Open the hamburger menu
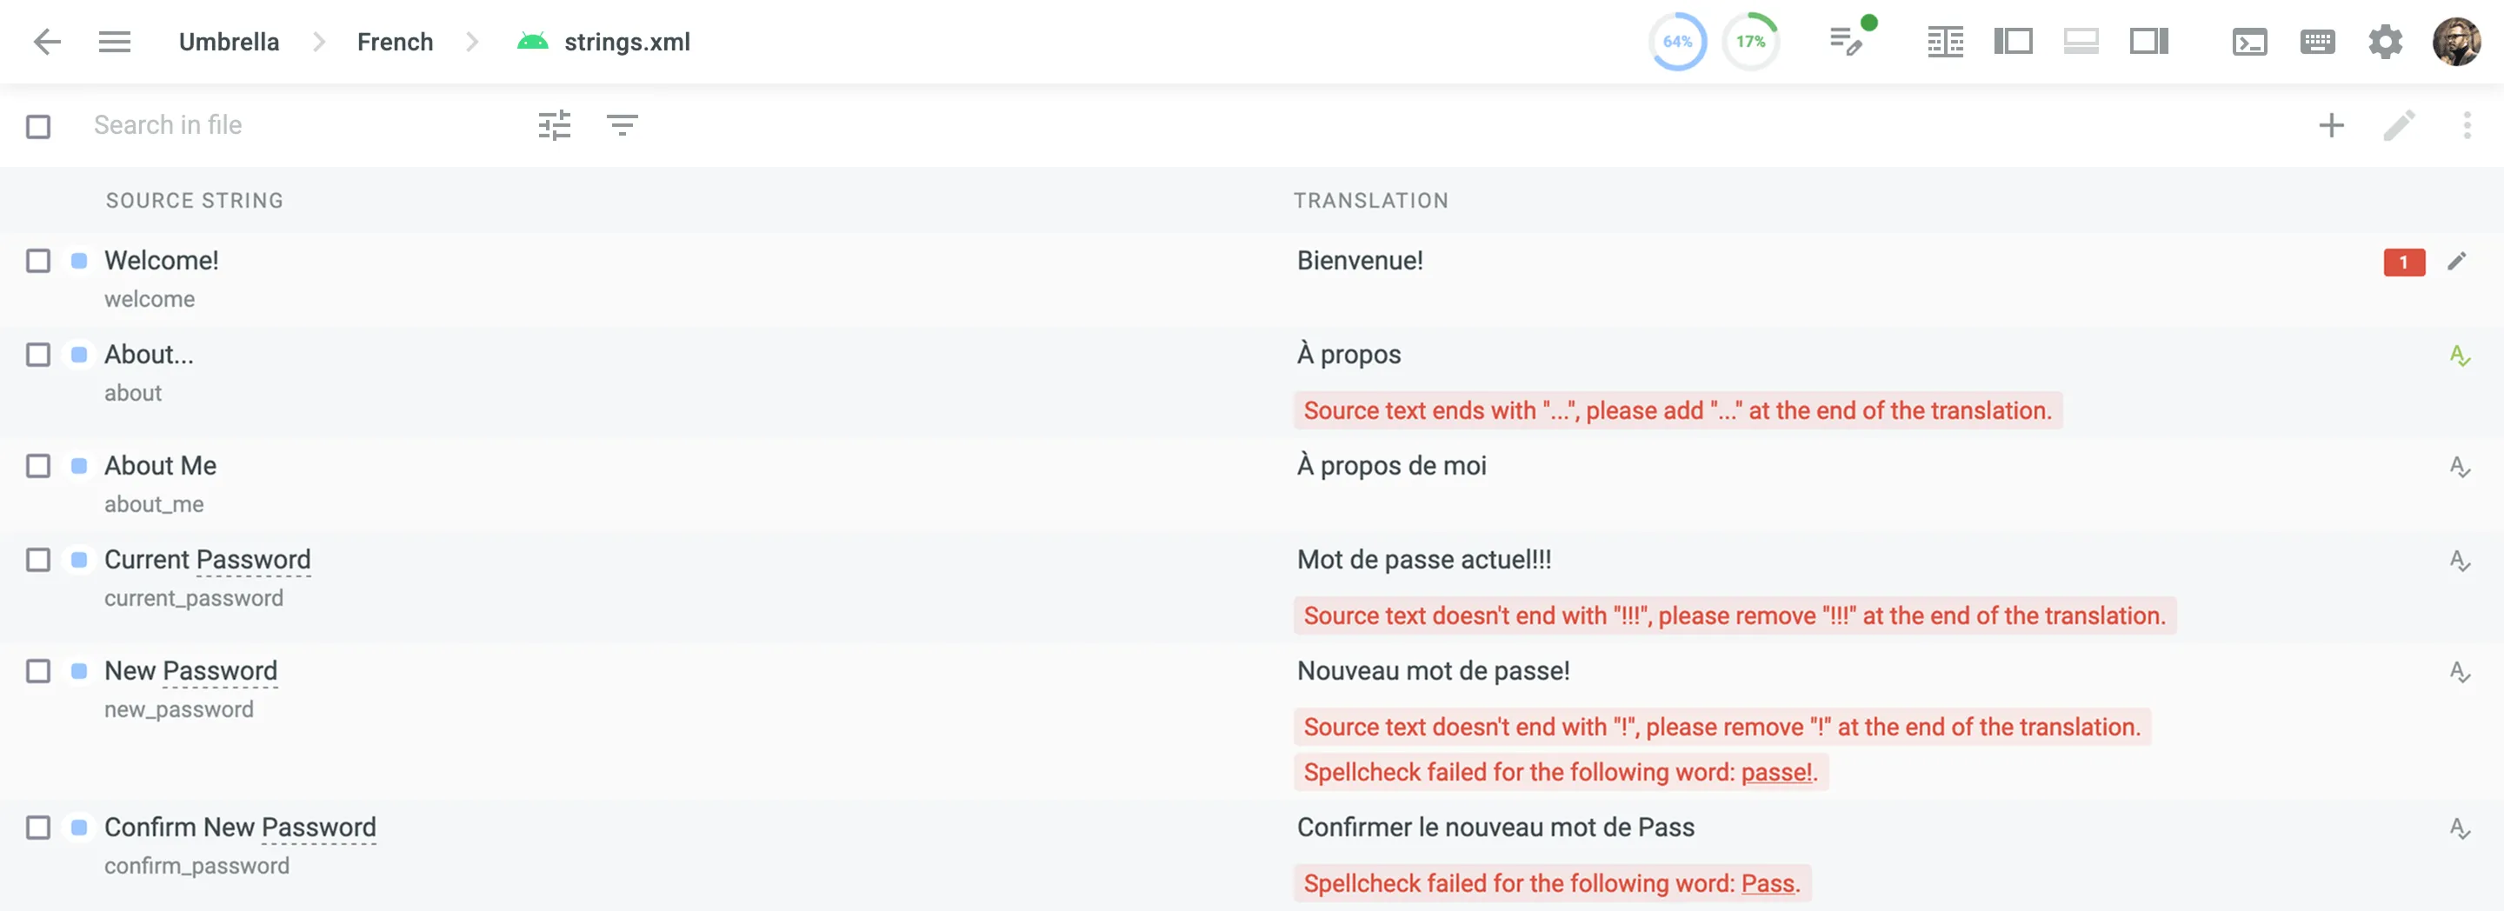Image resolution: width=2504 pixels, height=911 pixels. (115, 42)
